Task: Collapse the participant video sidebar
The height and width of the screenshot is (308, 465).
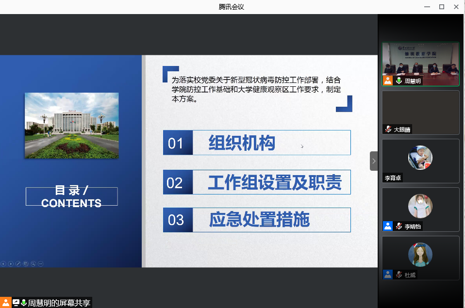Action: 373,161
